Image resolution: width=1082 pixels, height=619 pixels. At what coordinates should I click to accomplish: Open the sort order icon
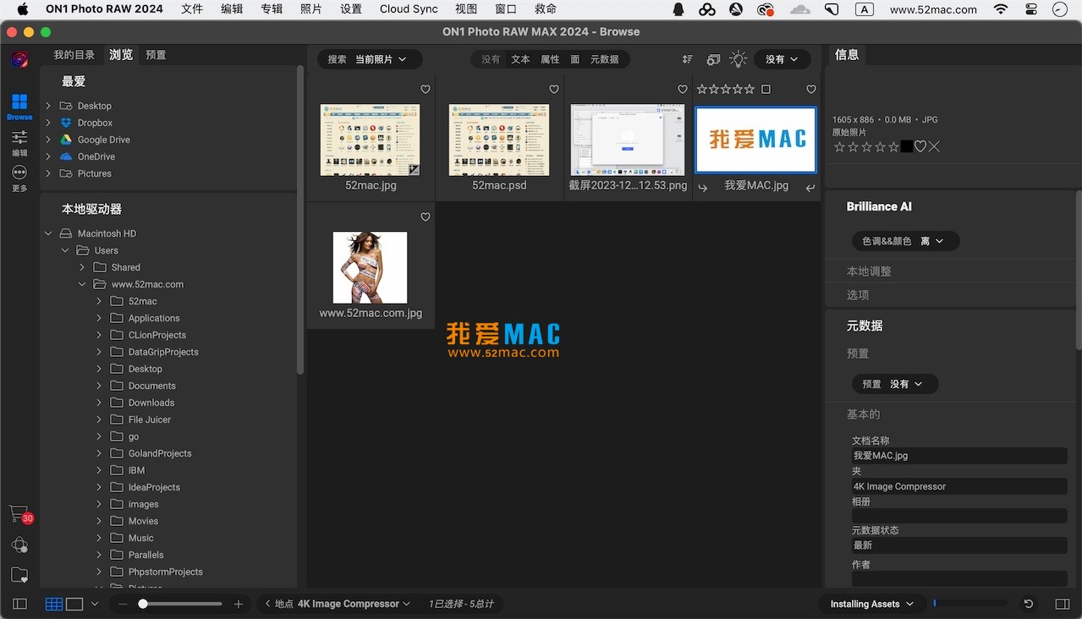click(688, 59)
